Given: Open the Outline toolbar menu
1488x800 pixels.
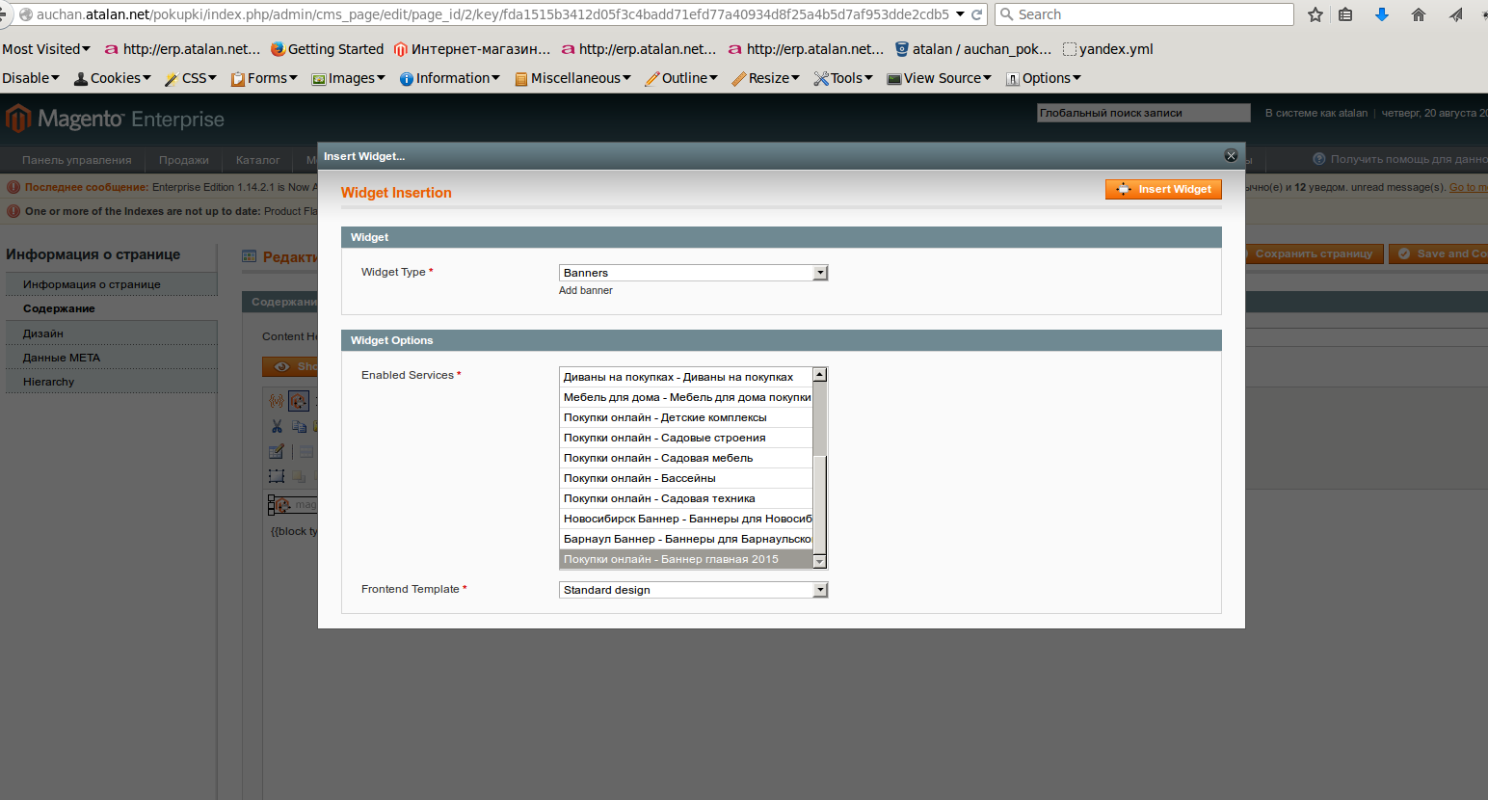Looking at the screenshot, I should tap(681, 78).
